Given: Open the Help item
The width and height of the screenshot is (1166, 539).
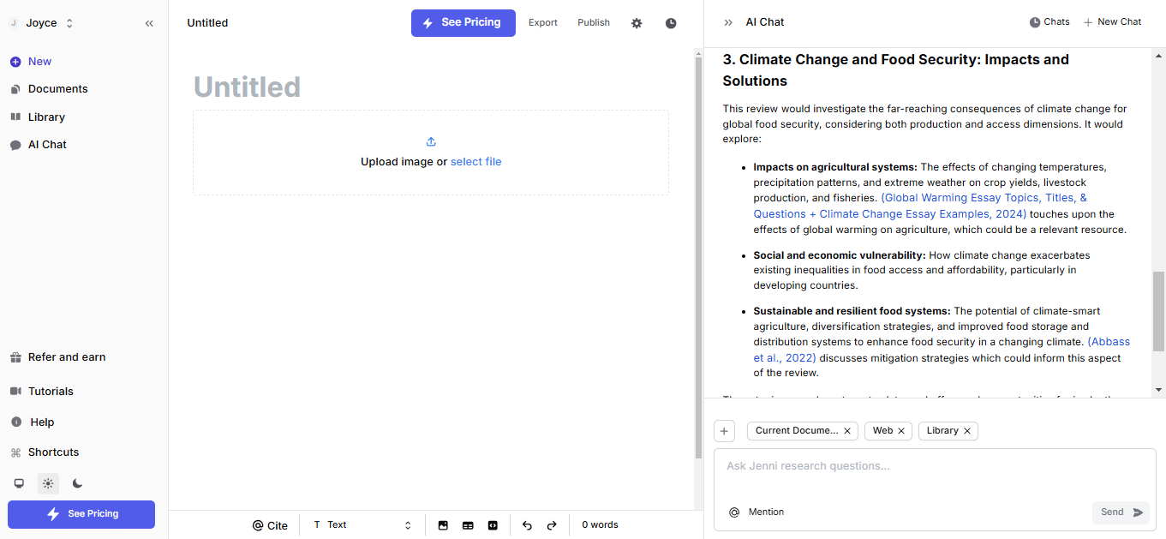Looking at the screenshot, I should pos(33,422).
